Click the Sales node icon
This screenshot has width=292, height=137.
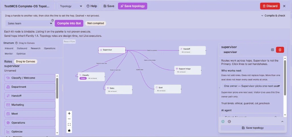point(108,88)
